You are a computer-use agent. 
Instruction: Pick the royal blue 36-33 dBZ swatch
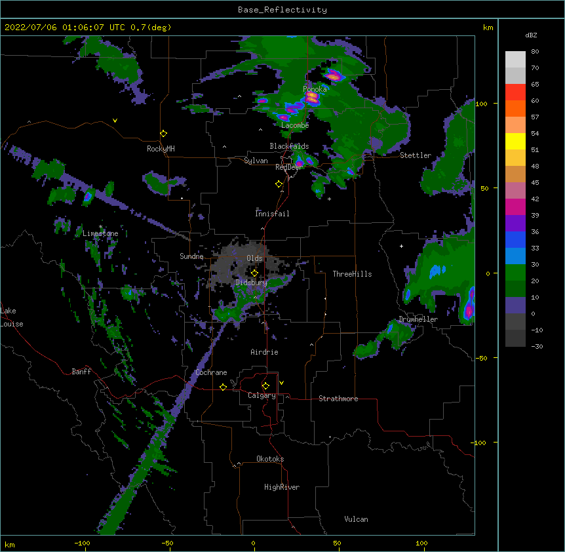pos(515,239)
